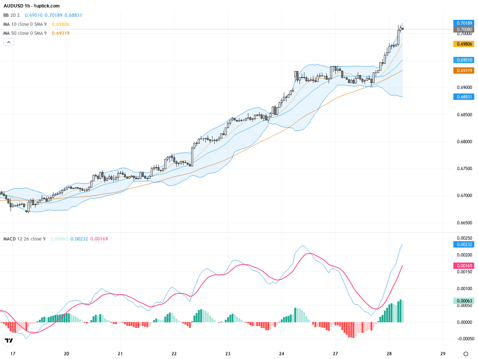Click the 0.68000 price scale level
This screenshot has width=478, height=359.
pyautogui.click(x=464, y=142)
